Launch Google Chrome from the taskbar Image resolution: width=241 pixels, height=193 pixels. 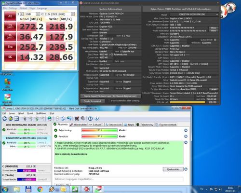pos(40,189)
